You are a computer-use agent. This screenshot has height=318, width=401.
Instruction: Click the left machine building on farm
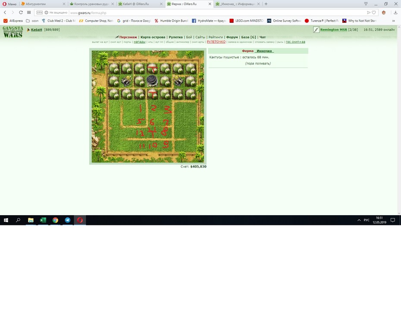click(x=127, y=81)
